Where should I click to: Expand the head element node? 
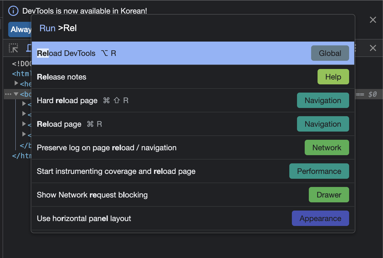tap(16, 83)
